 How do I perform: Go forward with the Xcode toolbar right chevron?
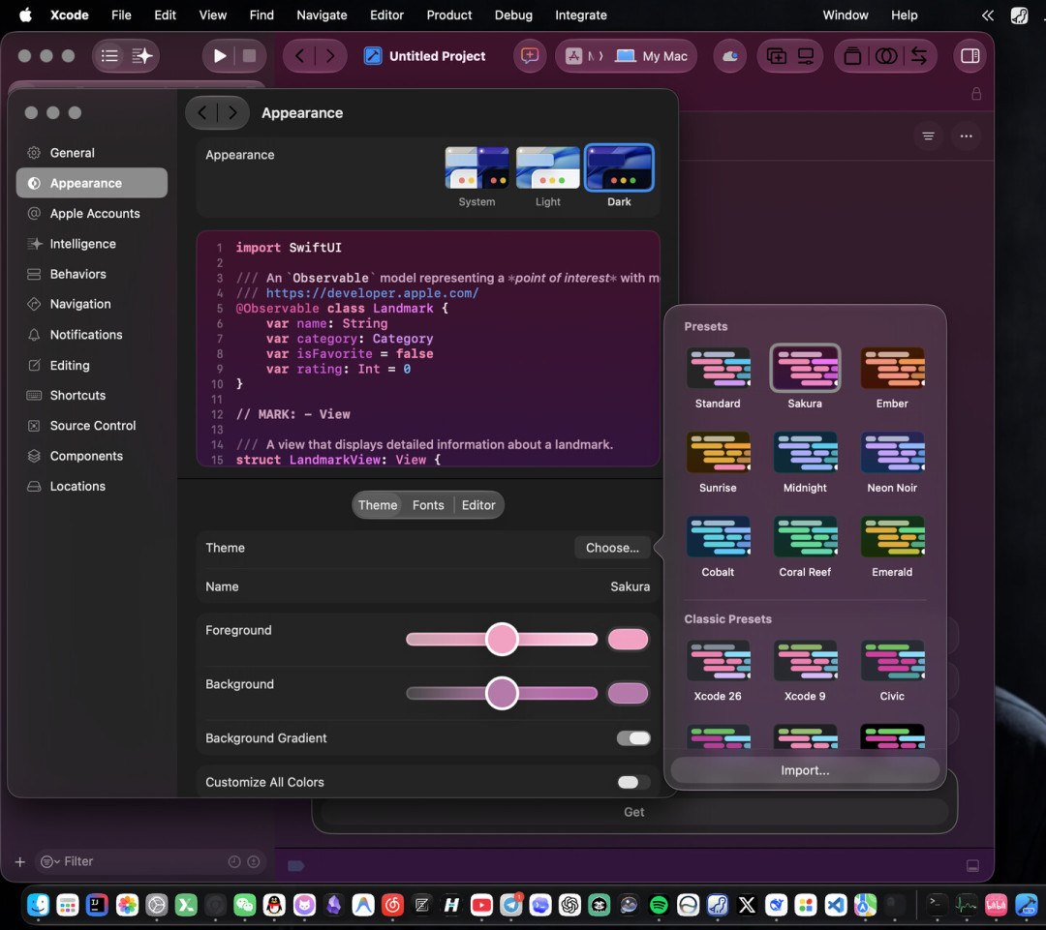point(330,56)
